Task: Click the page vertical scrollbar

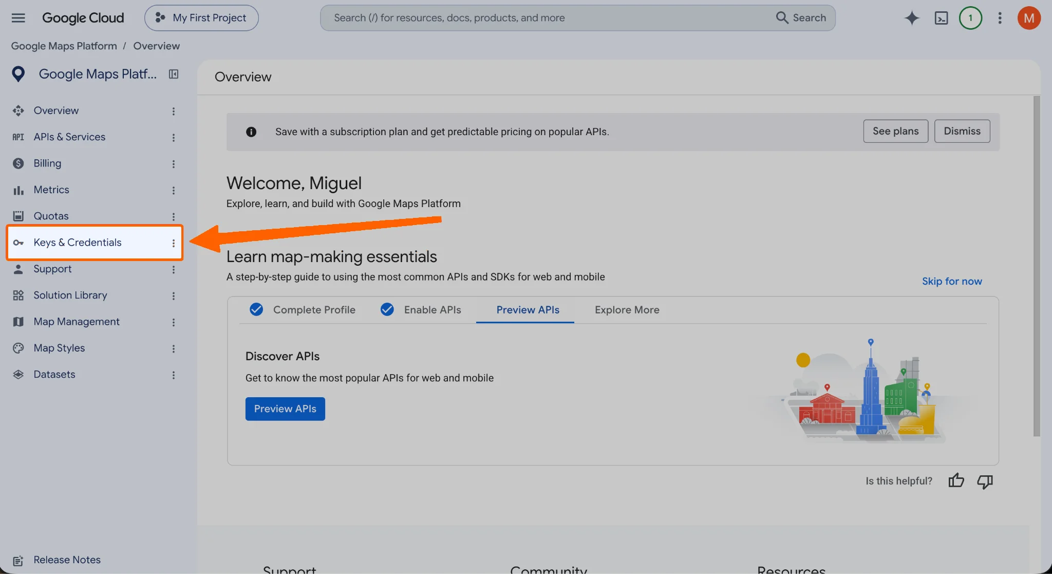Action: (x=1037, y=266)
